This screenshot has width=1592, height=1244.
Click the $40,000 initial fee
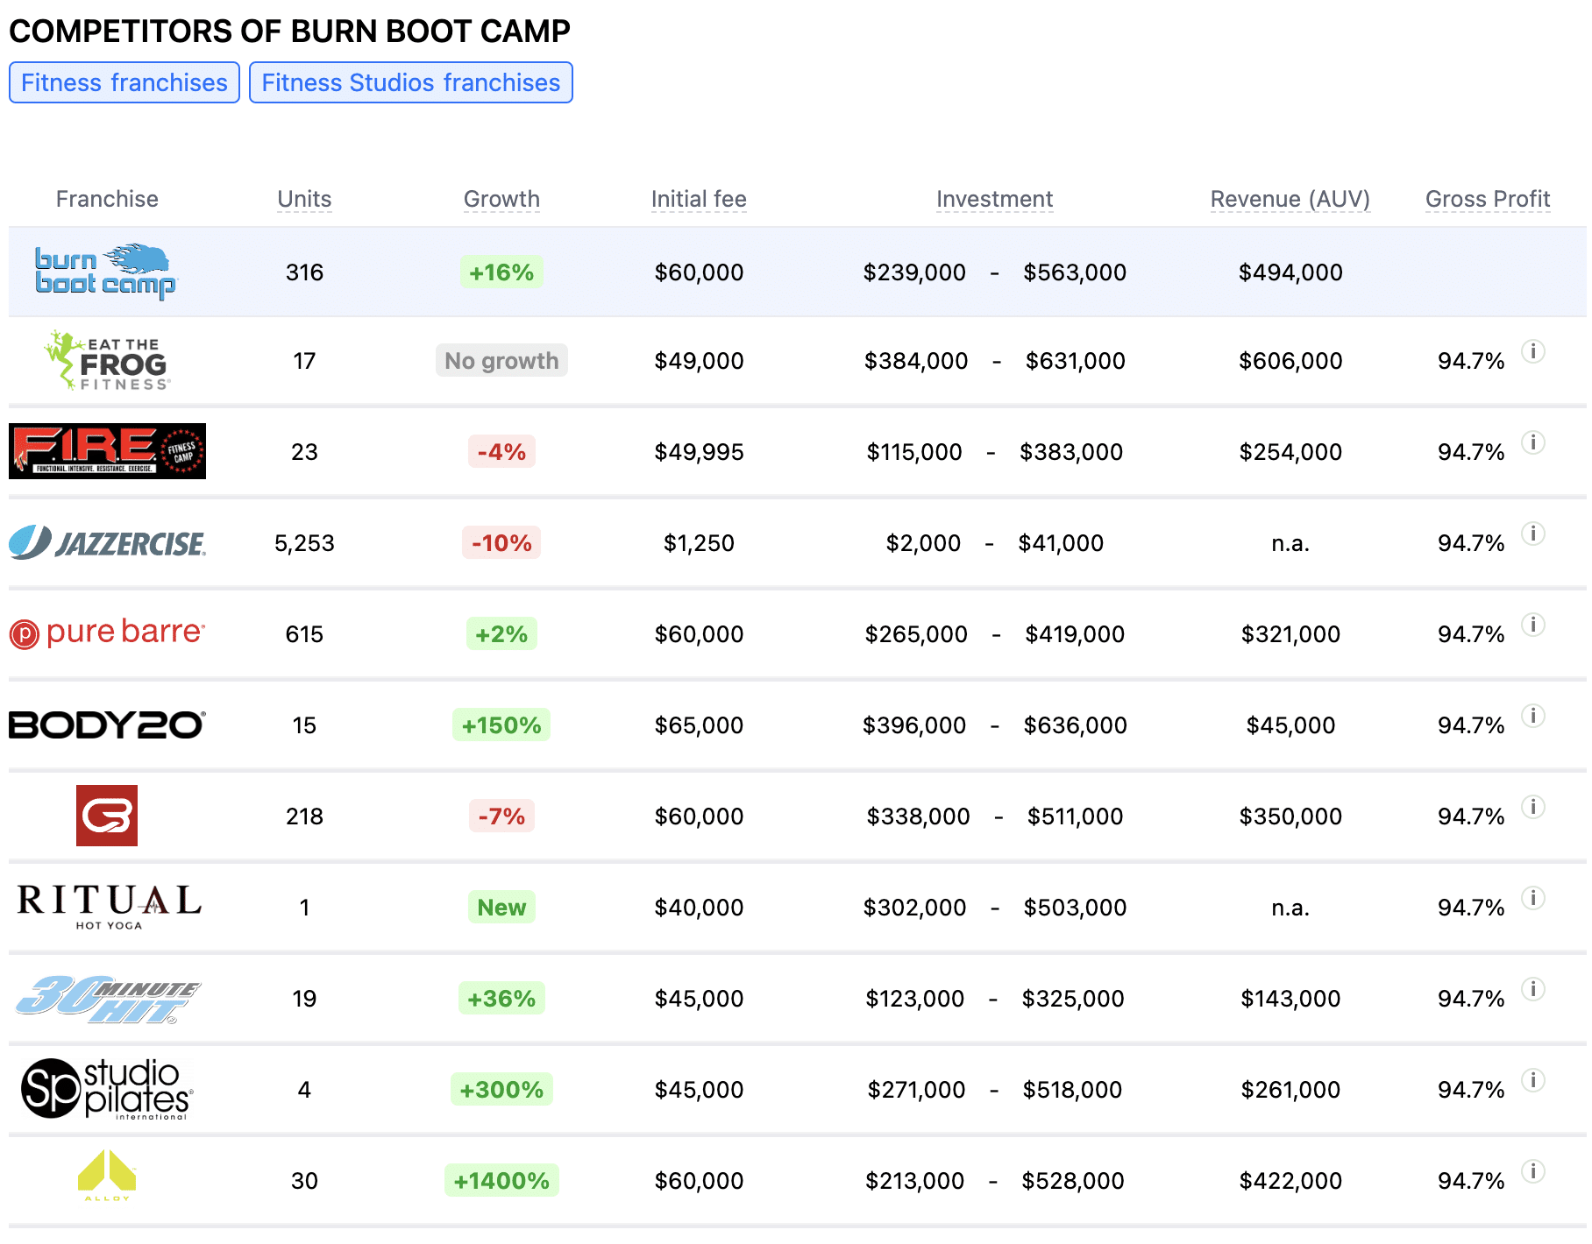(x=699, y=908)
